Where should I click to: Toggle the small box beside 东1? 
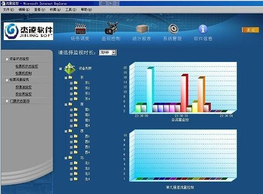click(x=71, y=83)
